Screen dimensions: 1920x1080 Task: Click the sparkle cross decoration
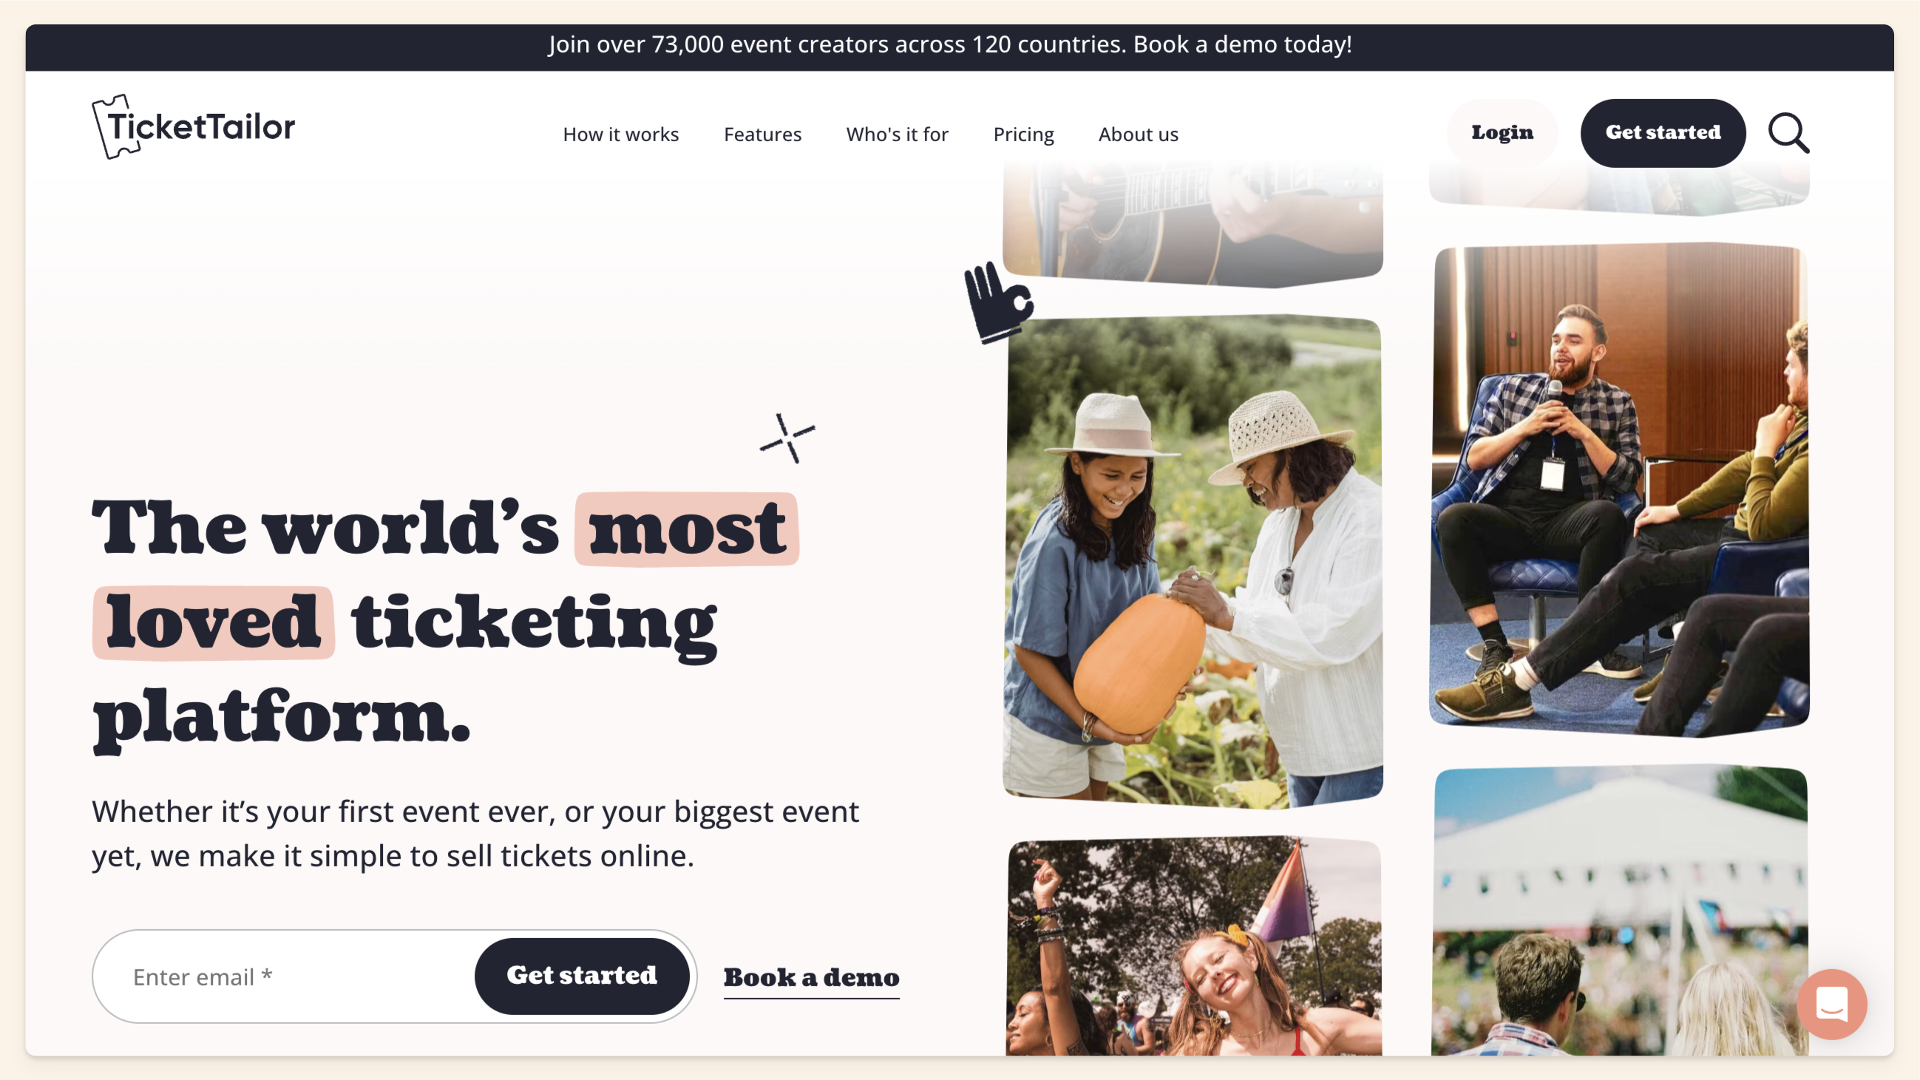point(787,438)
